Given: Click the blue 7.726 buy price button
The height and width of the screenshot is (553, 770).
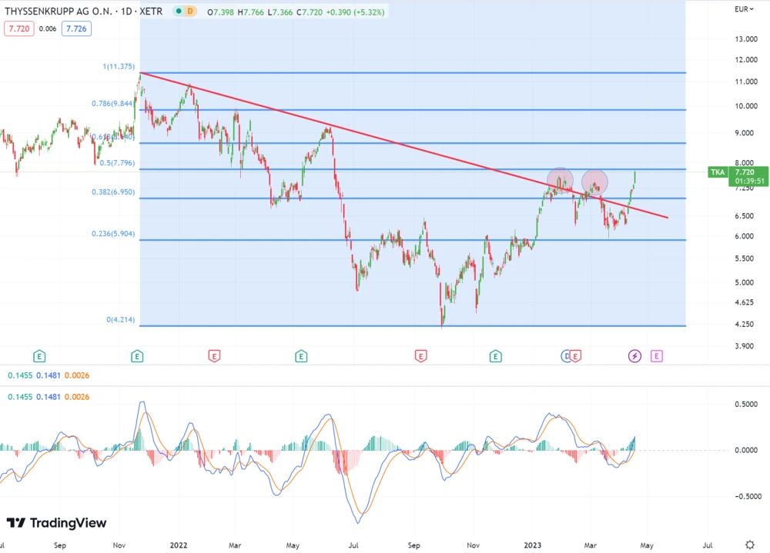Looking at the screenshot, I should click(x=75, y=28).
